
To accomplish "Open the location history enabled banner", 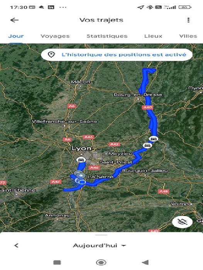I will pyautogui.click(x=117, y=55).
